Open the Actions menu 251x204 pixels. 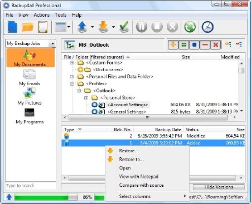pos(41,15)
